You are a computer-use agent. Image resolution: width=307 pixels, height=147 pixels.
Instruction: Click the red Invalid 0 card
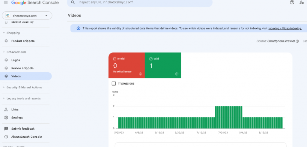[127, 65]
